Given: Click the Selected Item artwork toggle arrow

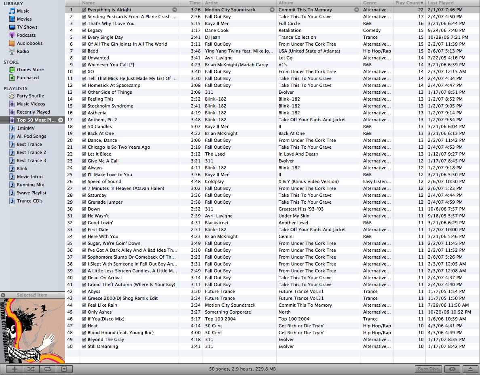Looking at the screenshot, I should (3, 295).
